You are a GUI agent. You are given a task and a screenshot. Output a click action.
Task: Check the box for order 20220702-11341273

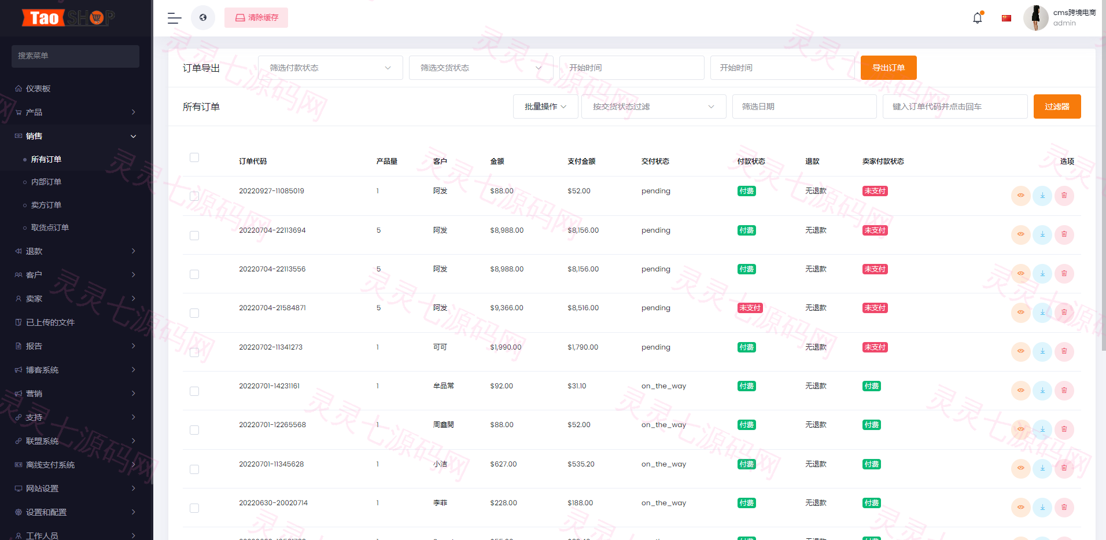click(x=194, y=352)
